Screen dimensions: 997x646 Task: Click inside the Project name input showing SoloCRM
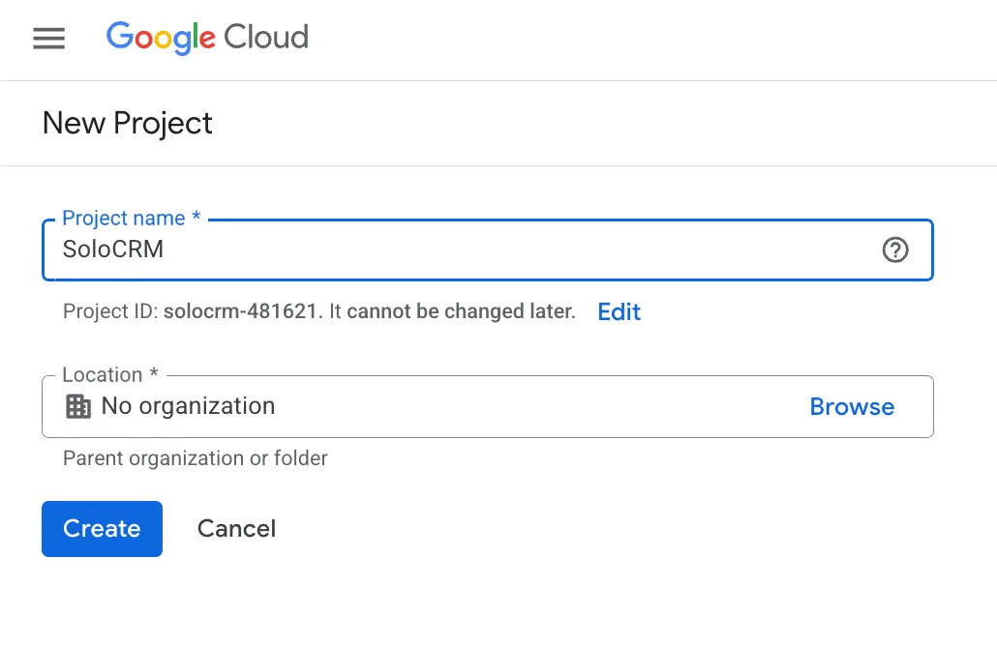[387, 250]
